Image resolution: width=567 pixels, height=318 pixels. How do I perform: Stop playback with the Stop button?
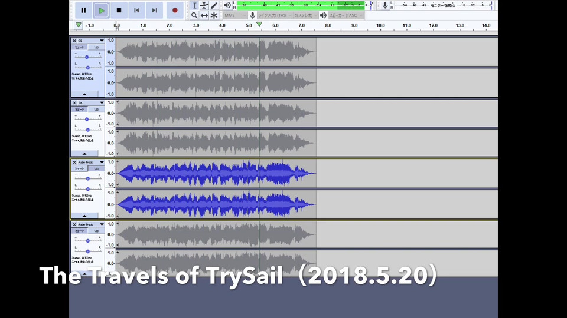tap(119, 10)
